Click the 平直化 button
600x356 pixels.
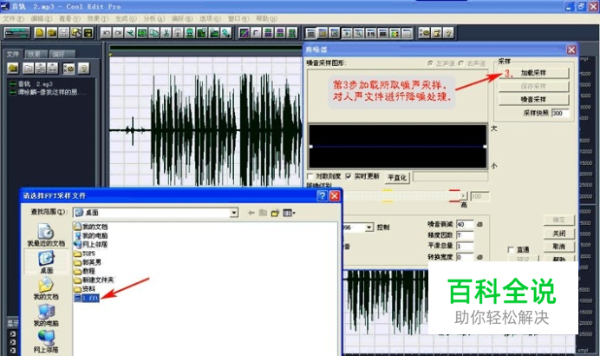pyautogui.click(x=397, y=178)
